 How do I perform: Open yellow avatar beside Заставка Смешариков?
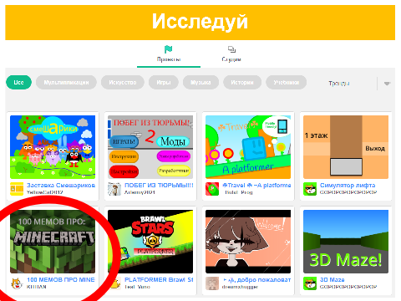17,189
